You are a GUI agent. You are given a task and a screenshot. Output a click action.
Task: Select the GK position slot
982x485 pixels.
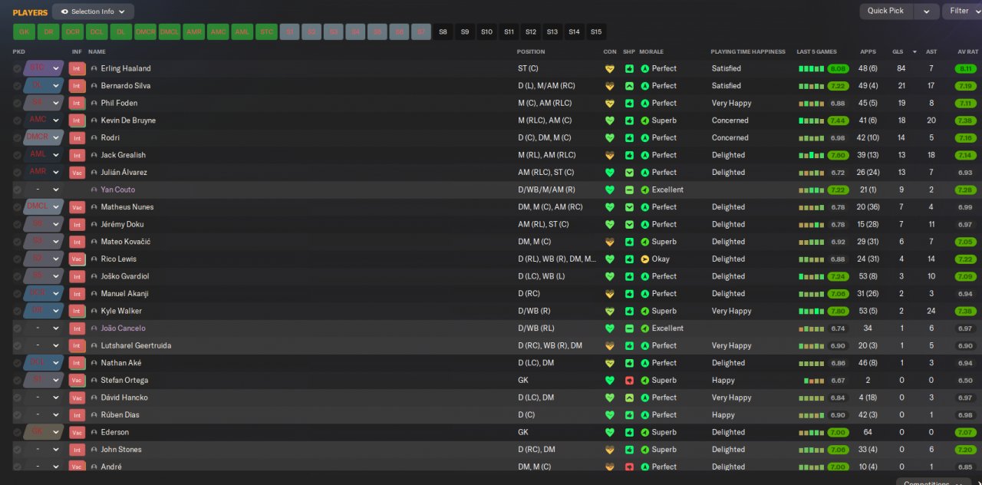[24, 31]
